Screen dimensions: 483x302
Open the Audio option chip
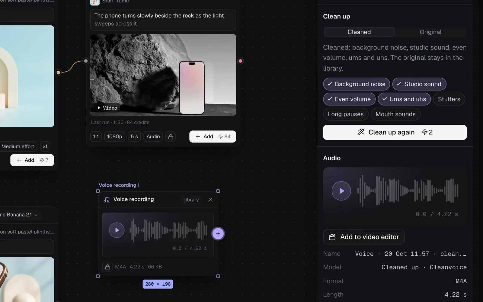click(x=153, y=137)
